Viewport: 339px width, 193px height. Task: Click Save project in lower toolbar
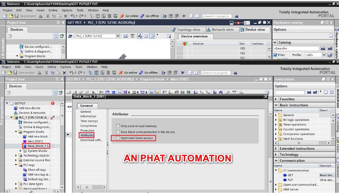(x=24, y=73)
